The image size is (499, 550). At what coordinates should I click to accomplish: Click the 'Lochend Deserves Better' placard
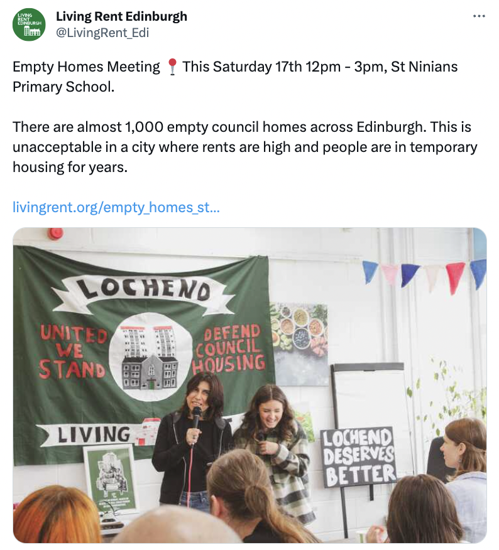tap(358, 457)
